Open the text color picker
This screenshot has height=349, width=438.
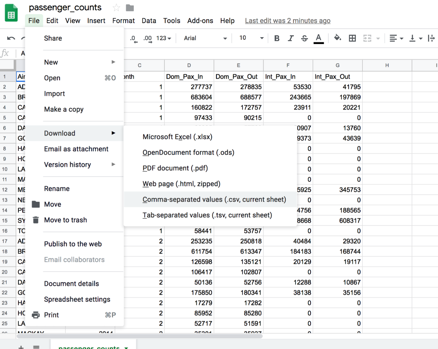coord(318,38)
